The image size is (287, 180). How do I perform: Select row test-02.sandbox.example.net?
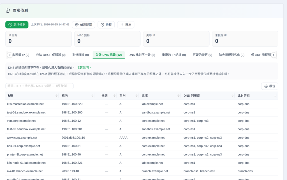tap(142, 129)
